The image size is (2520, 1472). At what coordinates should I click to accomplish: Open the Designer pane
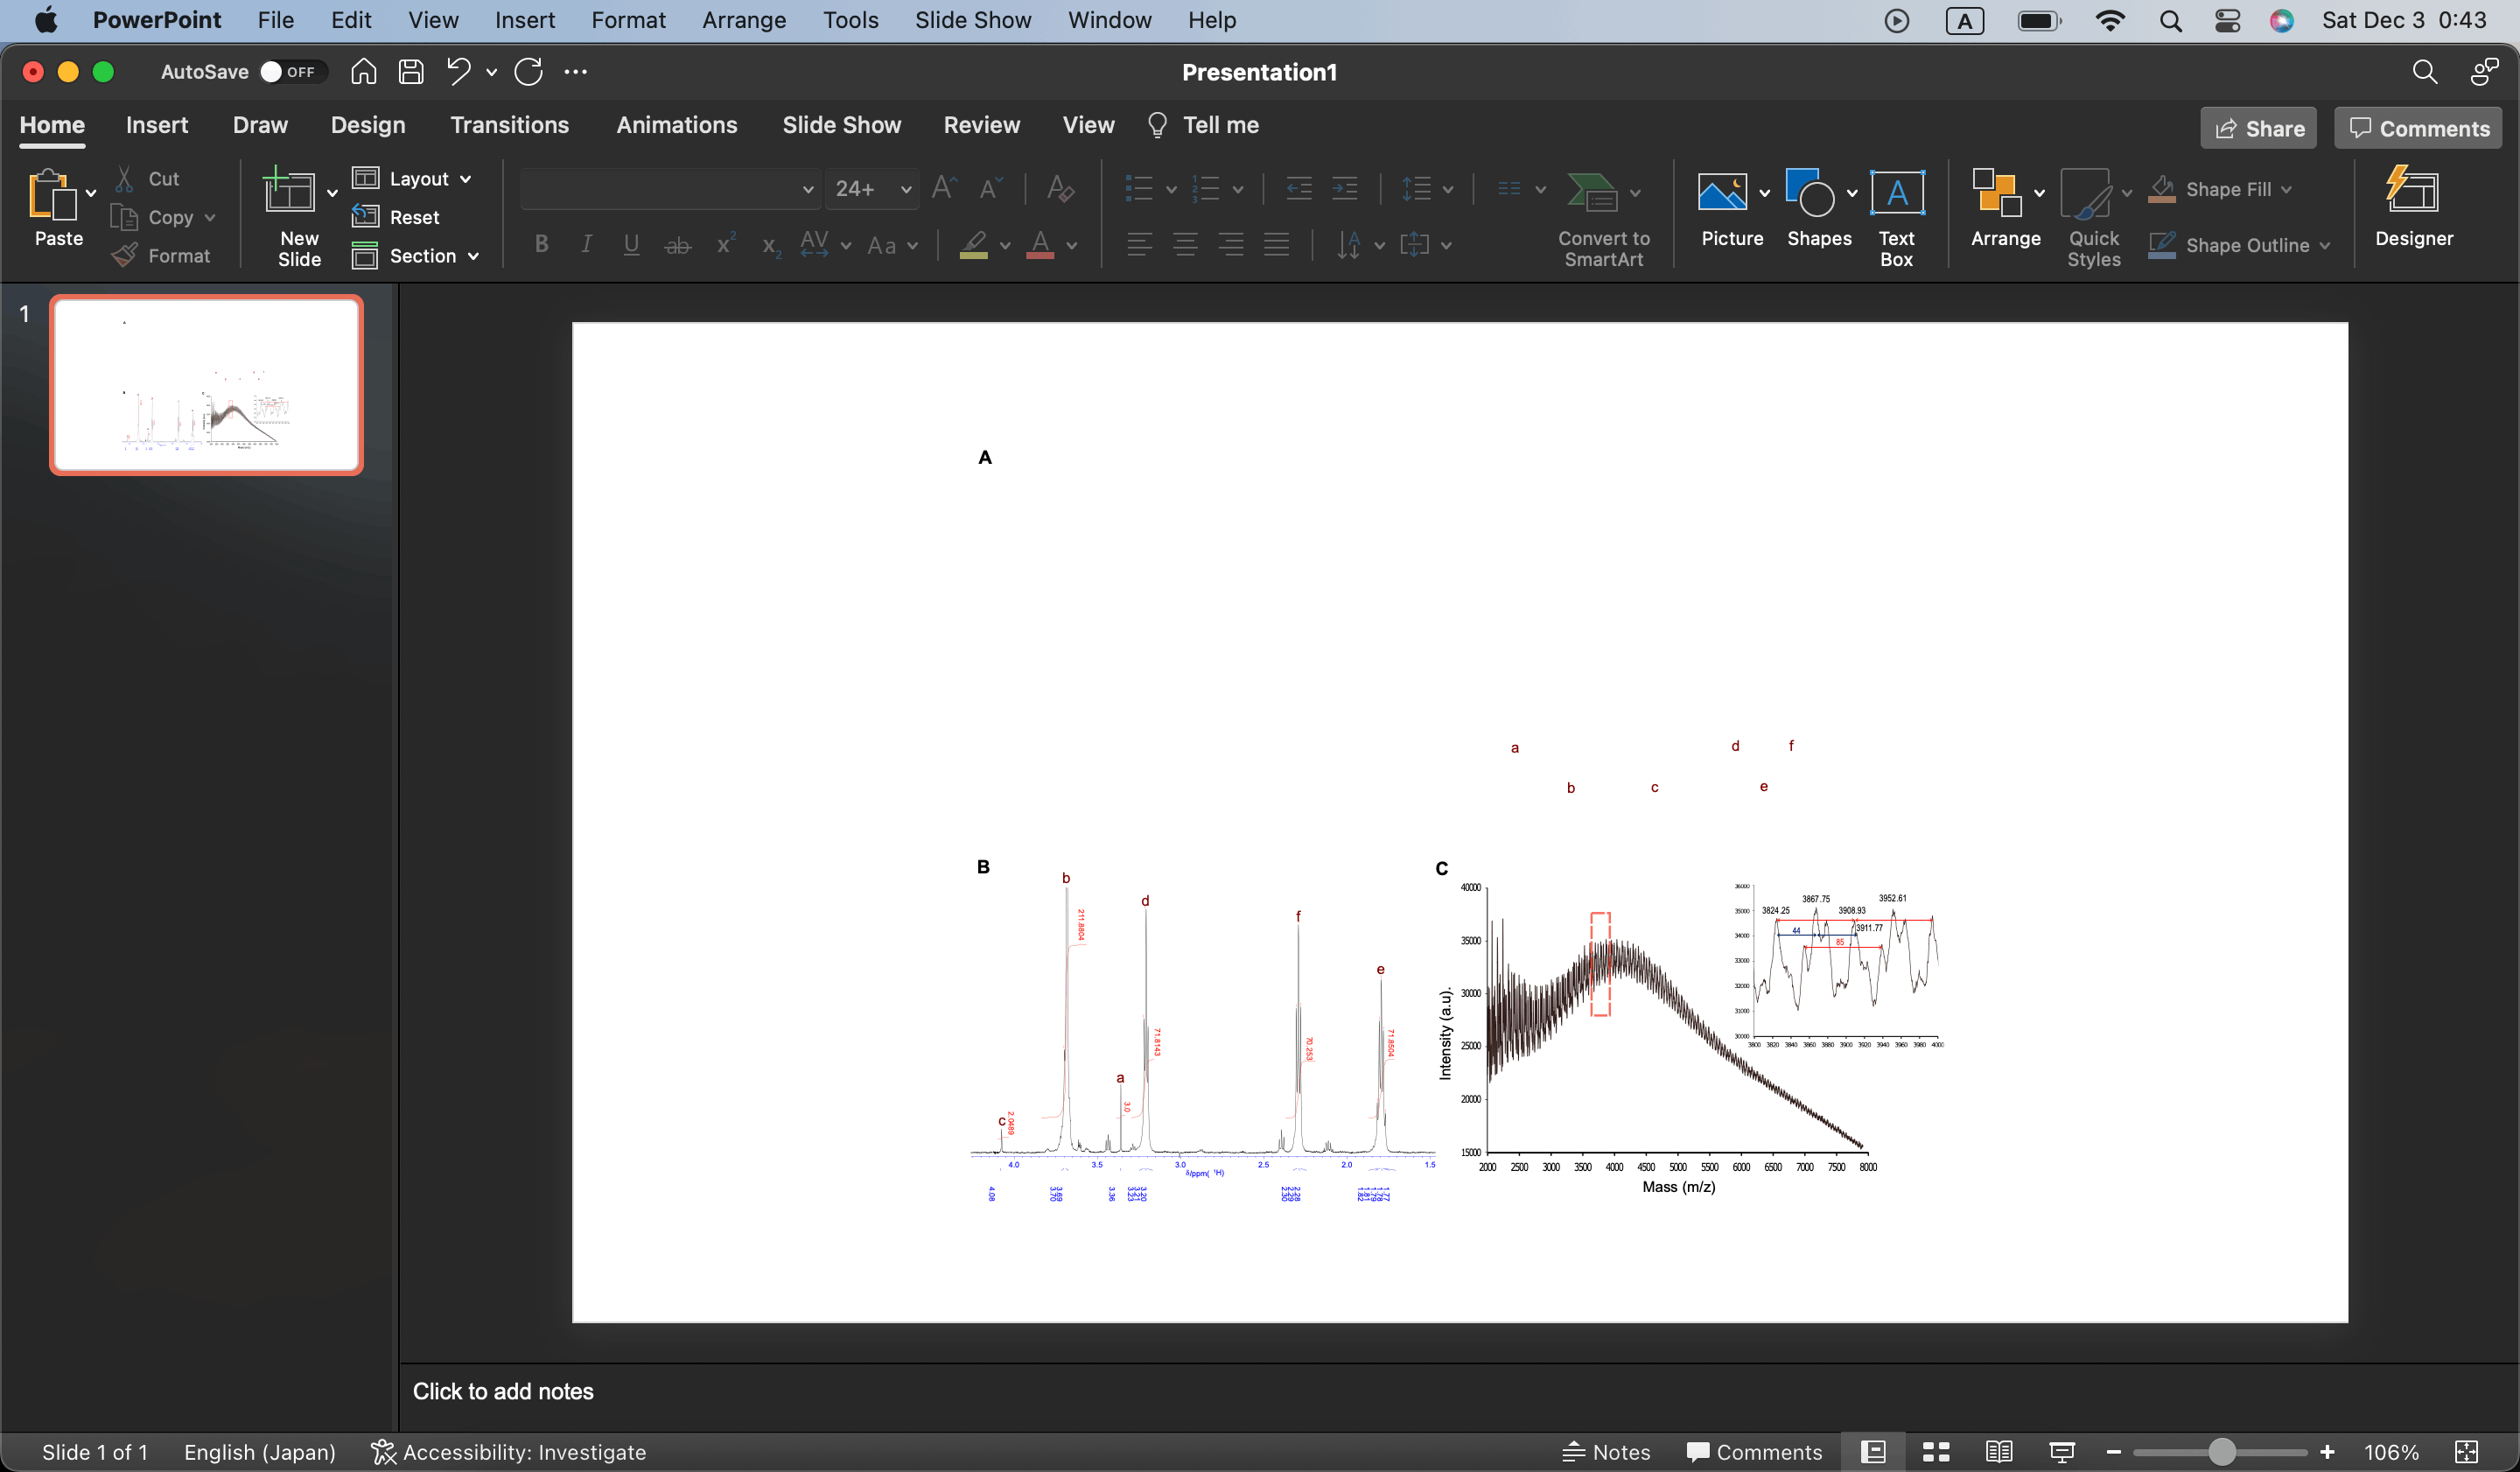tap(2413, 207)
